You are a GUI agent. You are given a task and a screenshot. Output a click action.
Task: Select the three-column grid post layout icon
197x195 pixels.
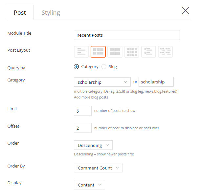[x=98, y=52]
